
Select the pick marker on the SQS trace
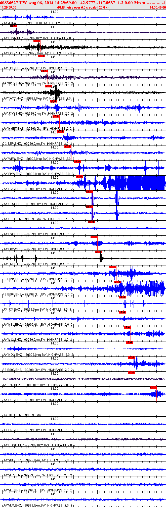[x=153, y=388]
